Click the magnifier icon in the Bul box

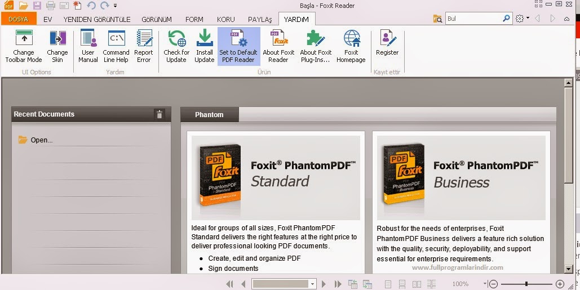(x=506, y=18)
